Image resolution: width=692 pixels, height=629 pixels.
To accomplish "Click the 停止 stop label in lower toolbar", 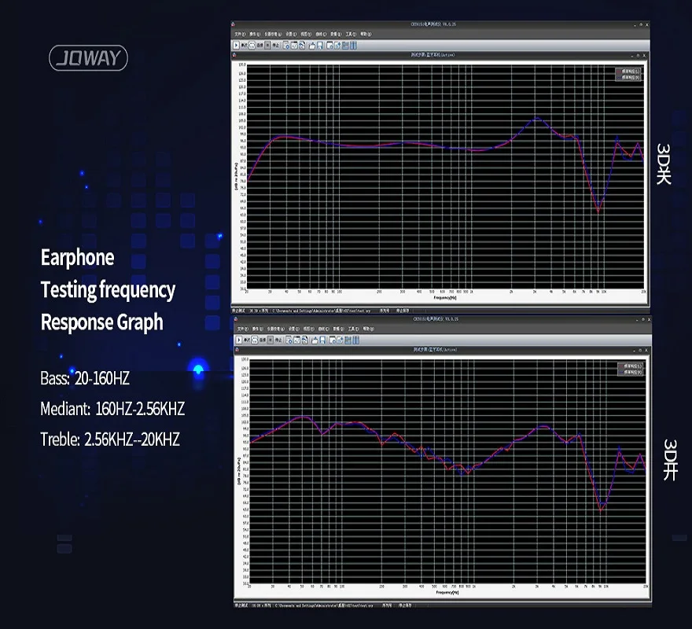I will [x=278, y=340].
